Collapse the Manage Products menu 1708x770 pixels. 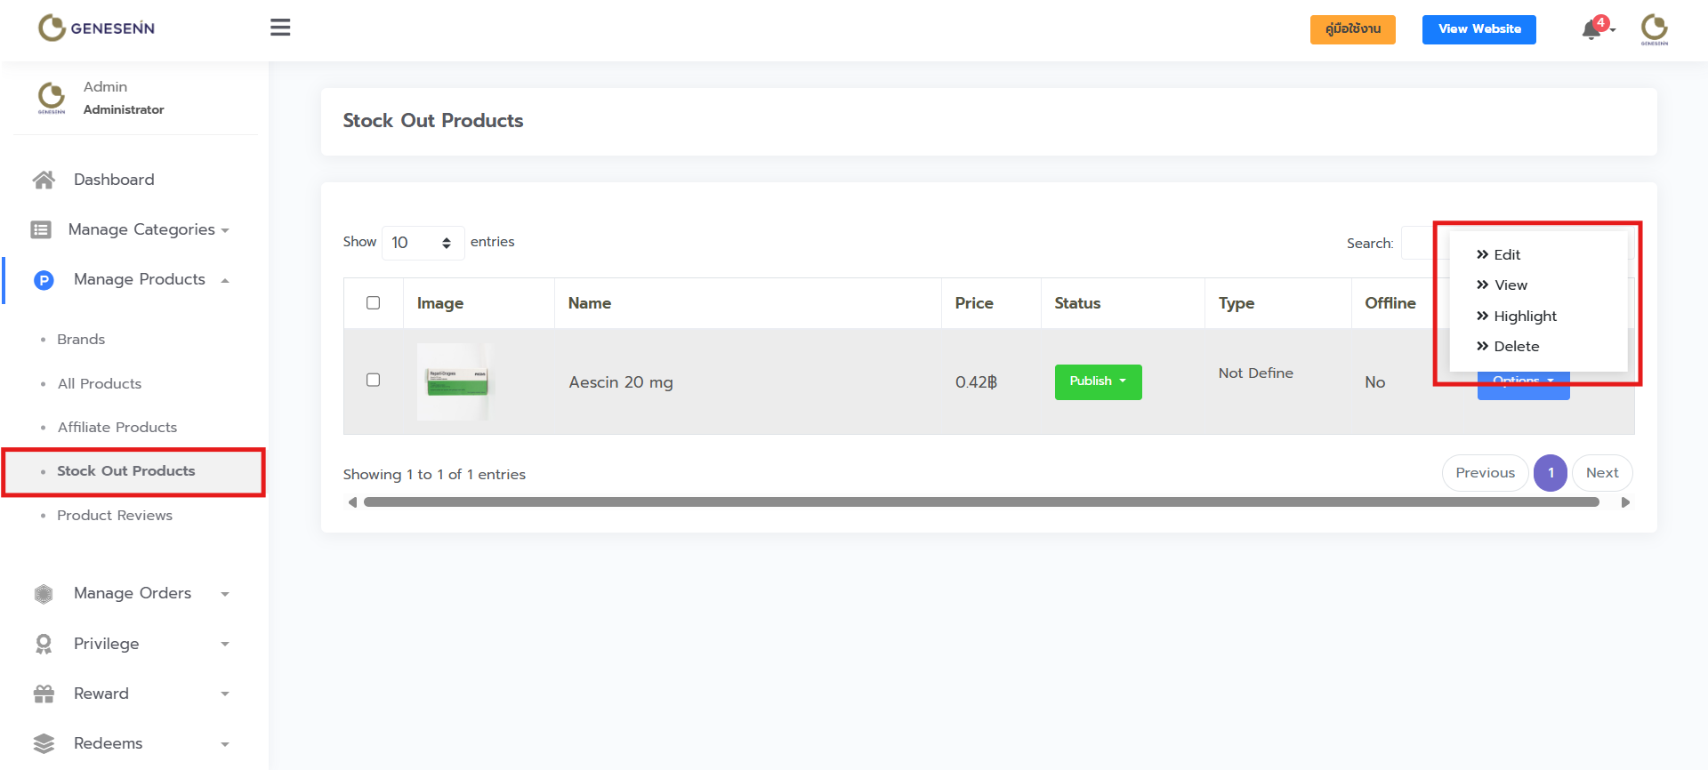pyautogui.click(x=140, y=279)
